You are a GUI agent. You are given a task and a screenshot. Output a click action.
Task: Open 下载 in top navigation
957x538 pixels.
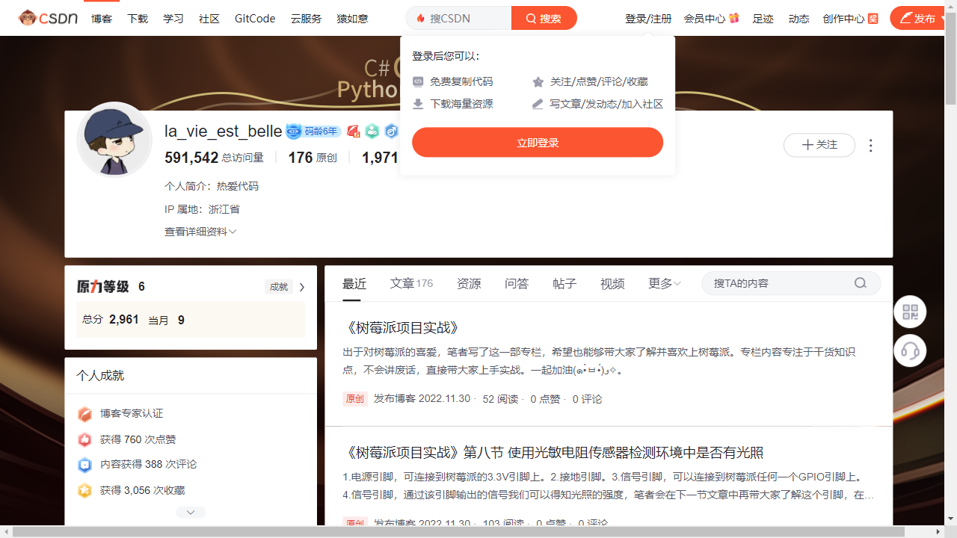[x=138, y=19]
